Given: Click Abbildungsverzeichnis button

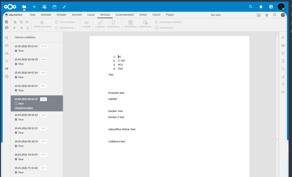Looking at the screenshot, I should [168, 22].
